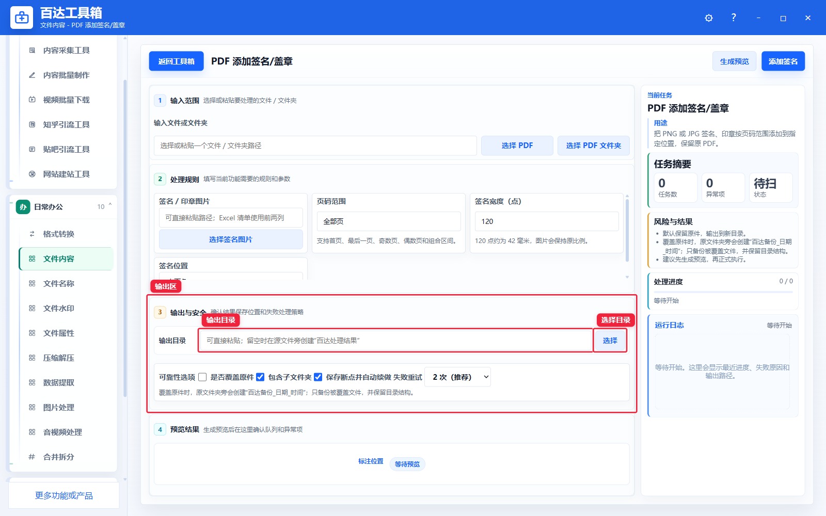Click the grid icon beside 文件属性
The width and height of the screenshot is (826, 516).
pos(32,333)
